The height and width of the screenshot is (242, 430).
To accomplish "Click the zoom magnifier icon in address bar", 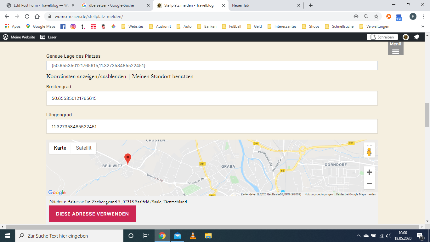I will click(x=366, y=16).
